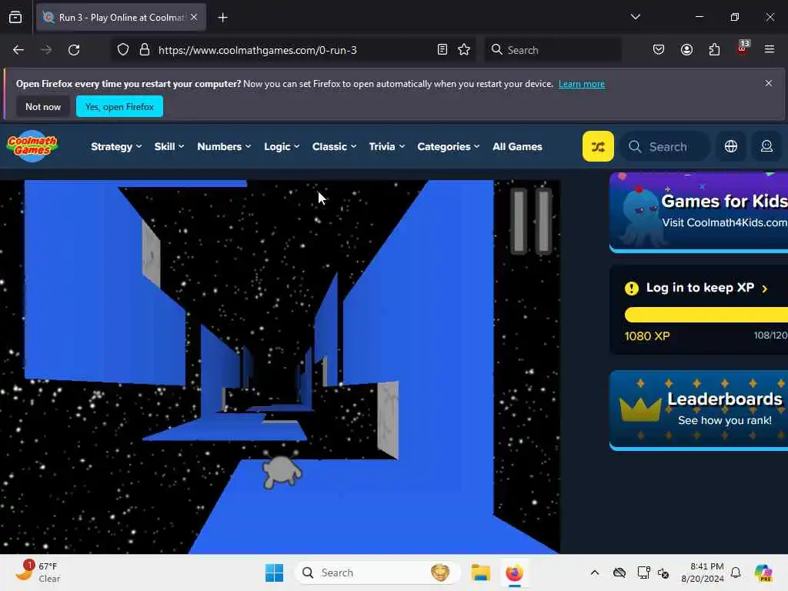Viewport: 788px width, 591px height.
Task: Follow the Learn more link
Action: tap(582, 84)
